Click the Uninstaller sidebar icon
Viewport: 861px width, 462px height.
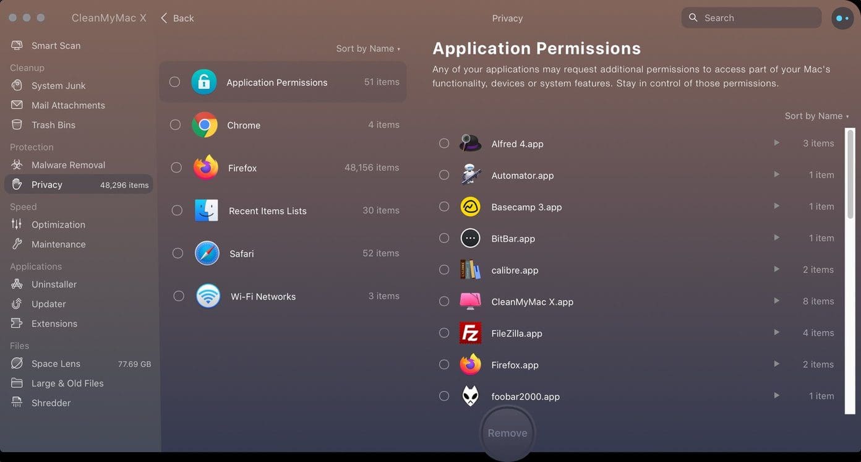coord(17,284)
